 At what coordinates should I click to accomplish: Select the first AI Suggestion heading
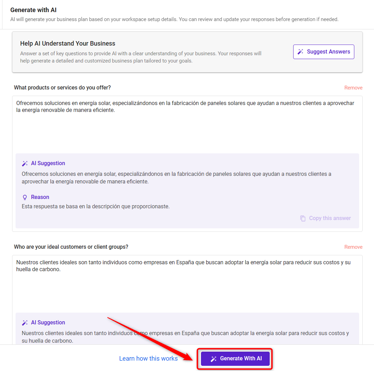(48, 163)
